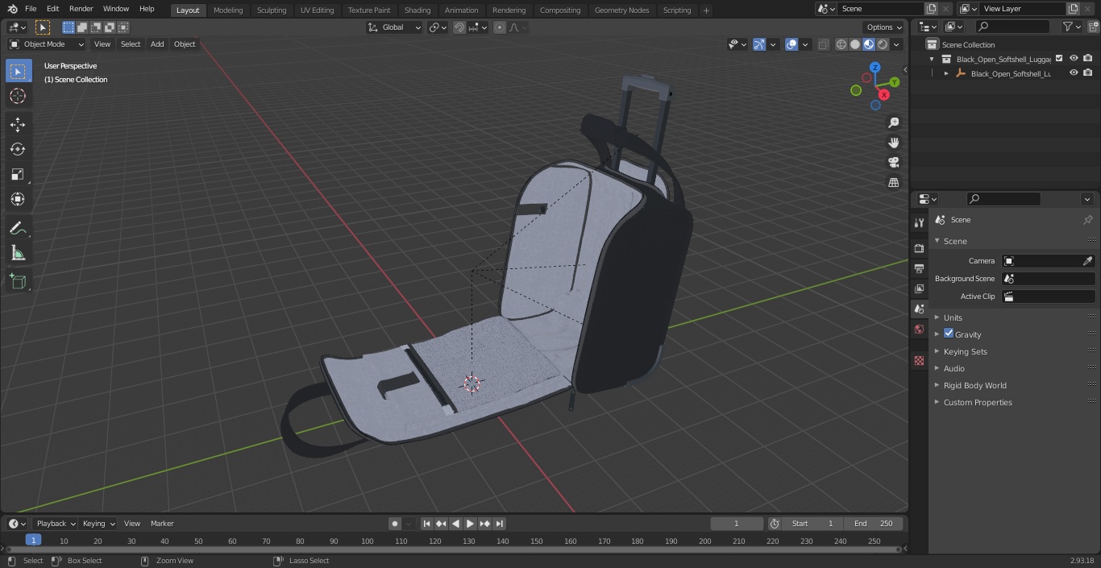Open Playback popover in timeline

55,524
